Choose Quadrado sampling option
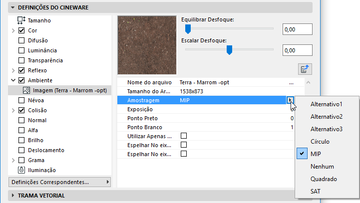 click(327, 179)
